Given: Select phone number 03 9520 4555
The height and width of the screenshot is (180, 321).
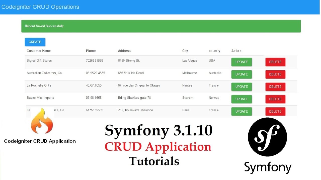Looking at the screenshot, I should [96, 73].
